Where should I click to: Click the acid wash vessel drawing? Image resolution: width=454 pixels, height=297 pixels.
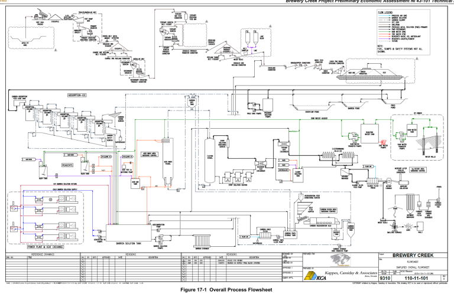[x=167, y=162]
